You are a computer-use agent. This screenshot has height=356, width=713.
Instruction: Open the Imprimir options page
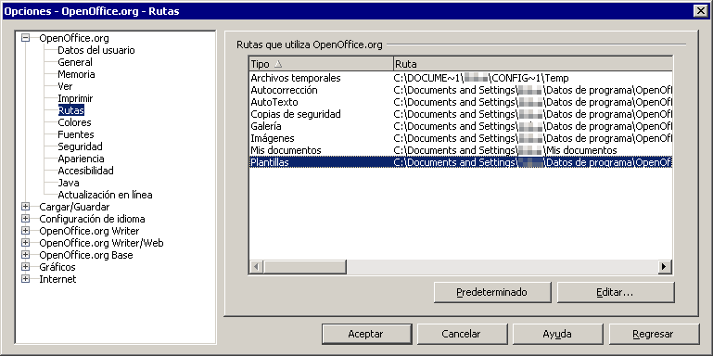(x=75, y=98)
